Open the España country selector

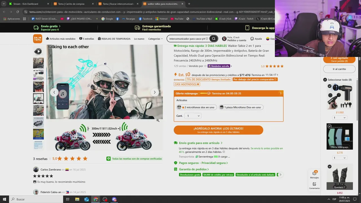tap(270, 39)
